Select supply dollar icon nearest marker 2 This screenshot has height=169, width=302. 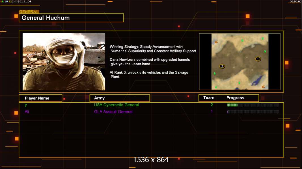point(214,74)
